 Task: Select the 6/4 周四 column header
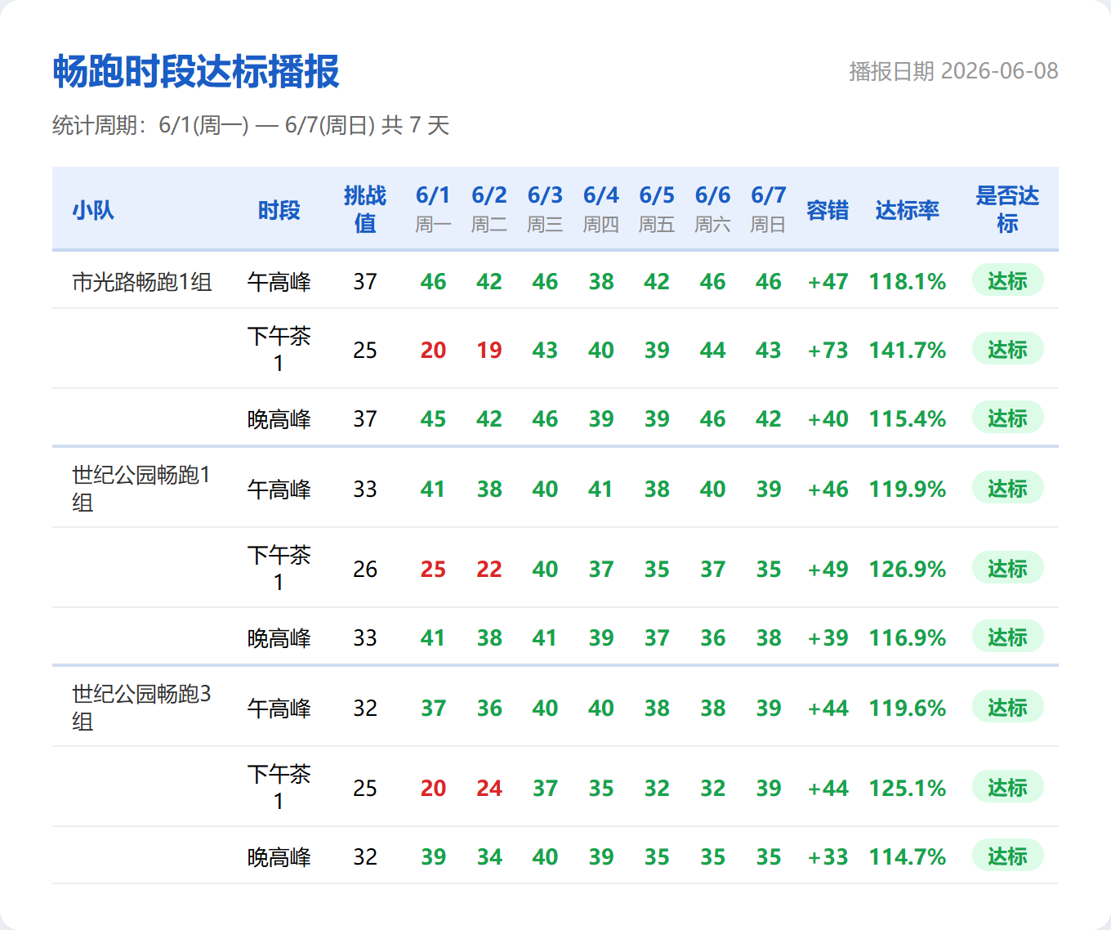pos(601,209)
